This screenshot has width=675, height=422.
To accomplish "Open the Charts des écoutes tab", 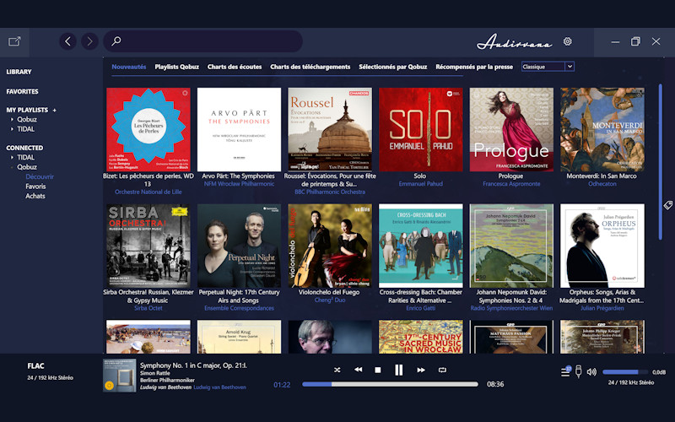I will point(235,67).
